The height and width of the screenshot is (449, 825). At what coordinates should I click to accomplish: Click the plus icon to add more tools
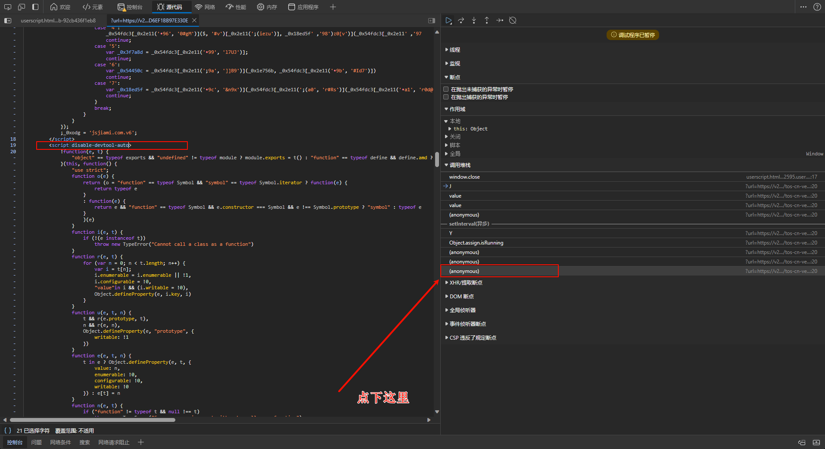pyautogui.click(x=333, y=7)
